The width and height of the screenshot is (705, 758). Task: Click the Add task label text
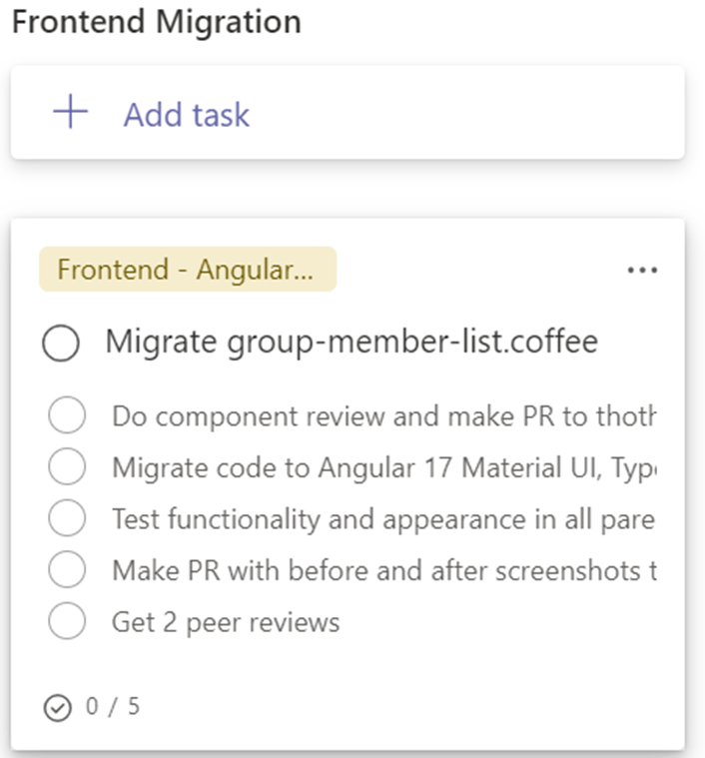click(187, 115)
